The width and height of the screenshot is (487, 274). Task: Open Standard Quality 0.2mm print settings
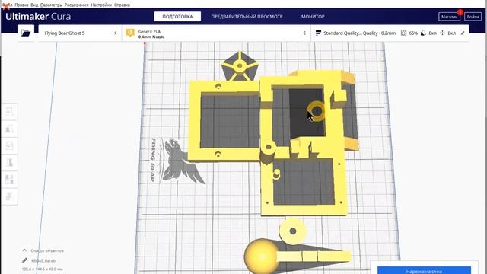[390, 33]
